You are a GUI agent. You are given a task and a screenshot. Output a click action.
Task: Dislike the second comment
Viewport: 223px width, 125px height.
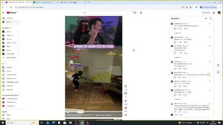point(181,42)
